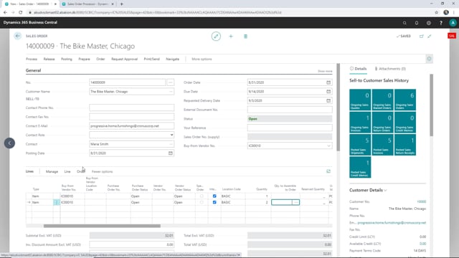Click the search magnifier in the top bar
This screenshot has height=258, width=459.
point(404,23)
